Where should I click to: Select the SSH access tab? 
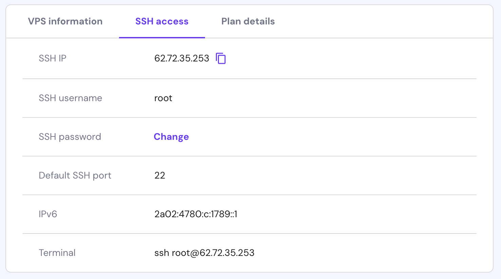pyautogui.click(x=162, y=21)
